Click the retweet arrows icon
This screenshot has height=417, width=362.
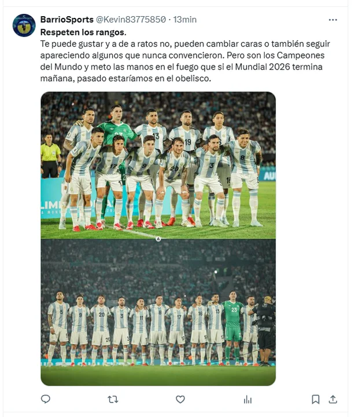click(113, 399)
